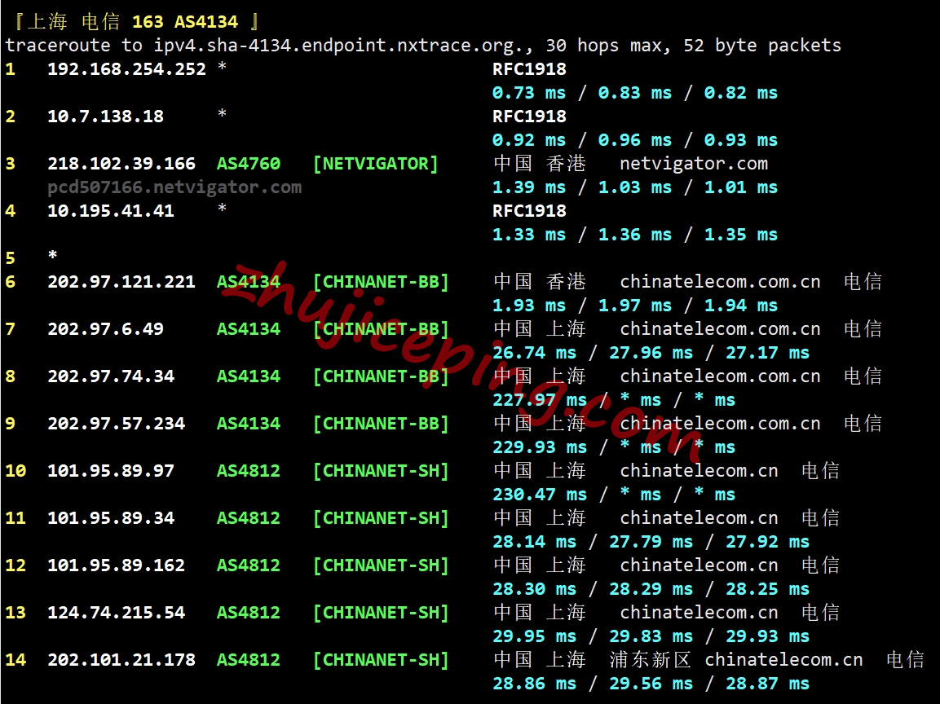The height and width of the screenshot is (704, 940).
Task: Click the latency value 1.33 ms
Action: tap(529, 235)
